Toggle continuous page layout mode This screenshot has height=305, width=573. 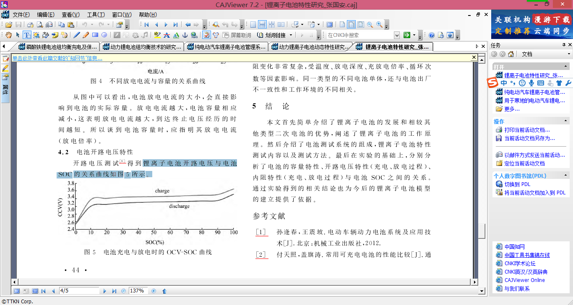pos(262,25)
